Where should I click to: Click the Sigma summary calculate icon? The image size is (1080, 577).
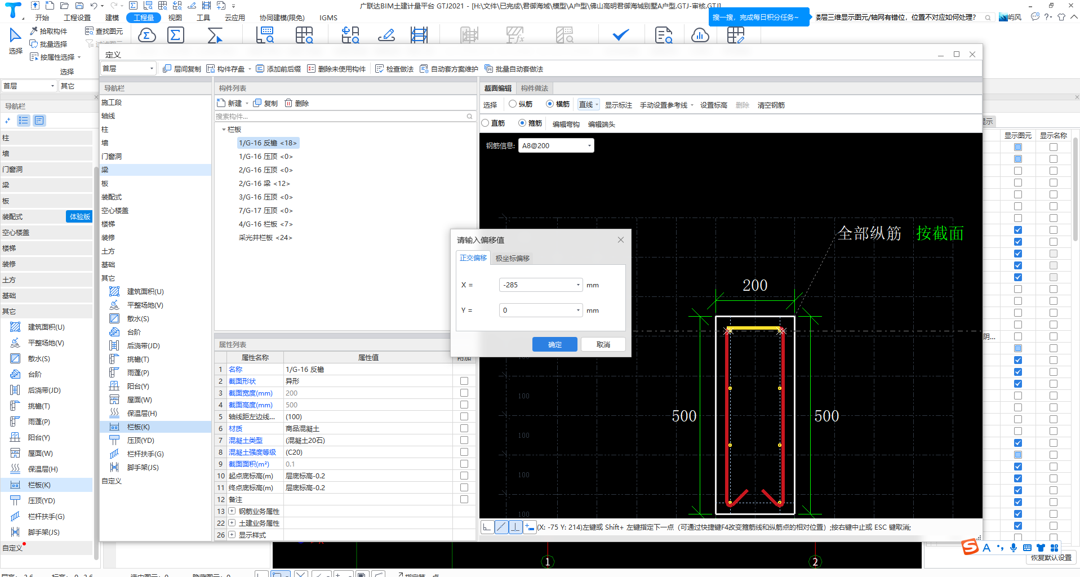176,35
